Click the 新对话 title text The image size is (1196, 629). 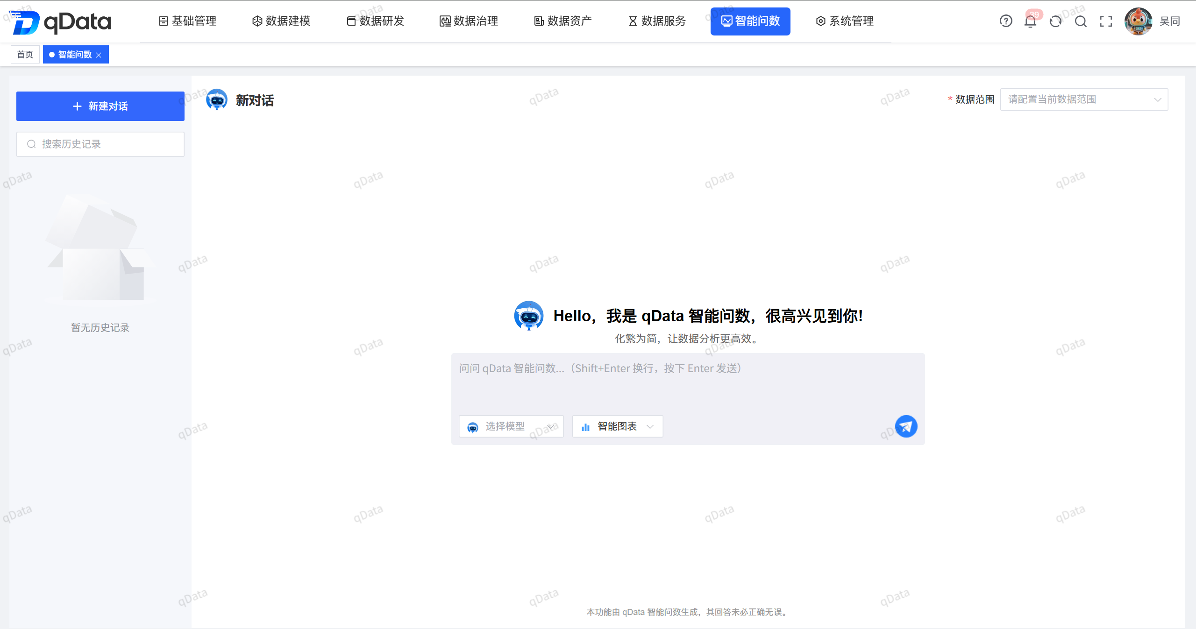[255, 100]
